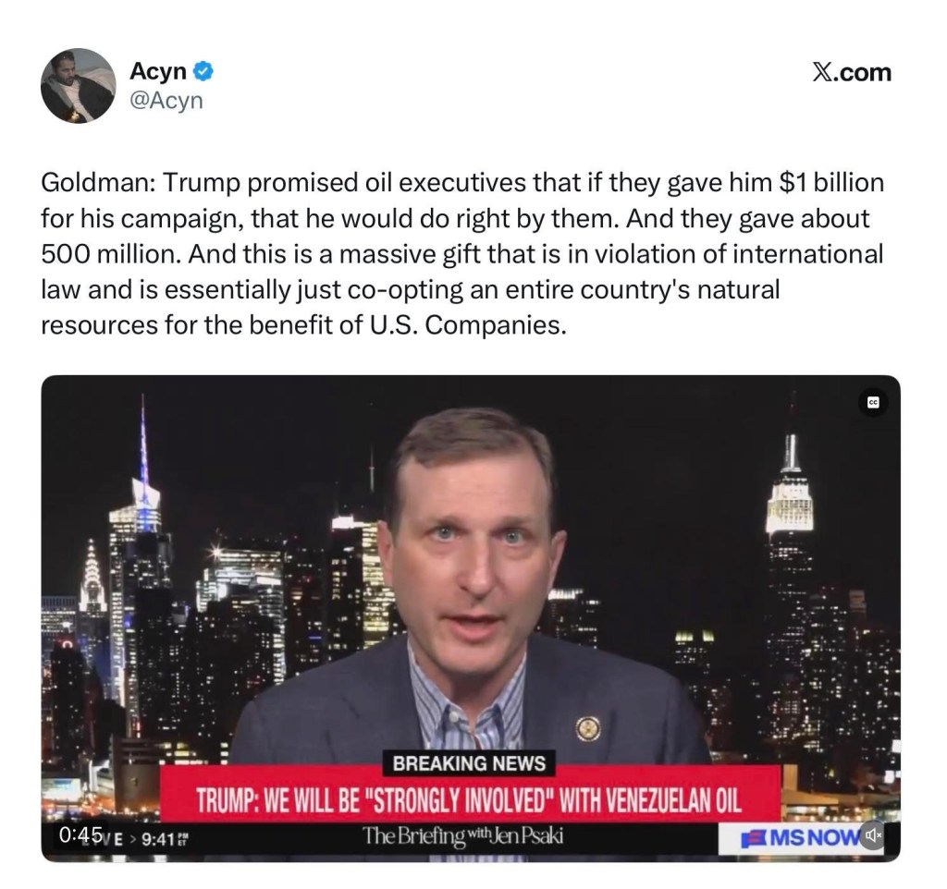
Task: Click the 0:45 video time indicator
Action: tap(81, 835)
